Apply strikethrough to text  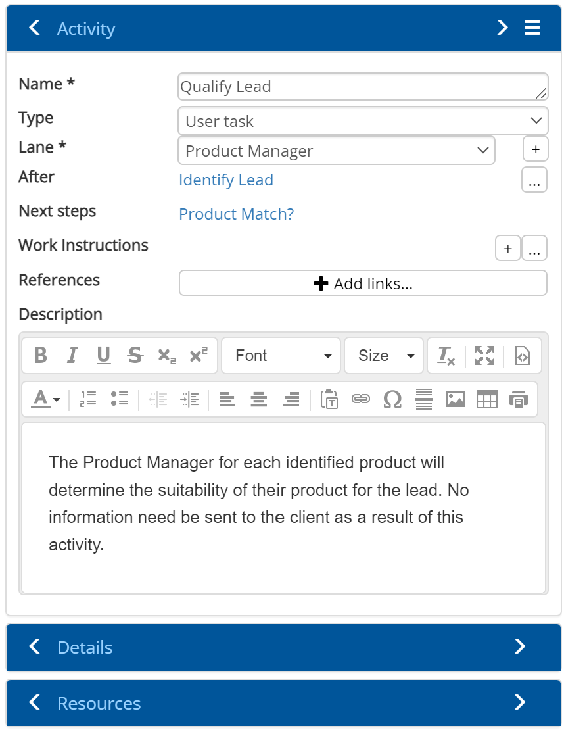point(135,356)
